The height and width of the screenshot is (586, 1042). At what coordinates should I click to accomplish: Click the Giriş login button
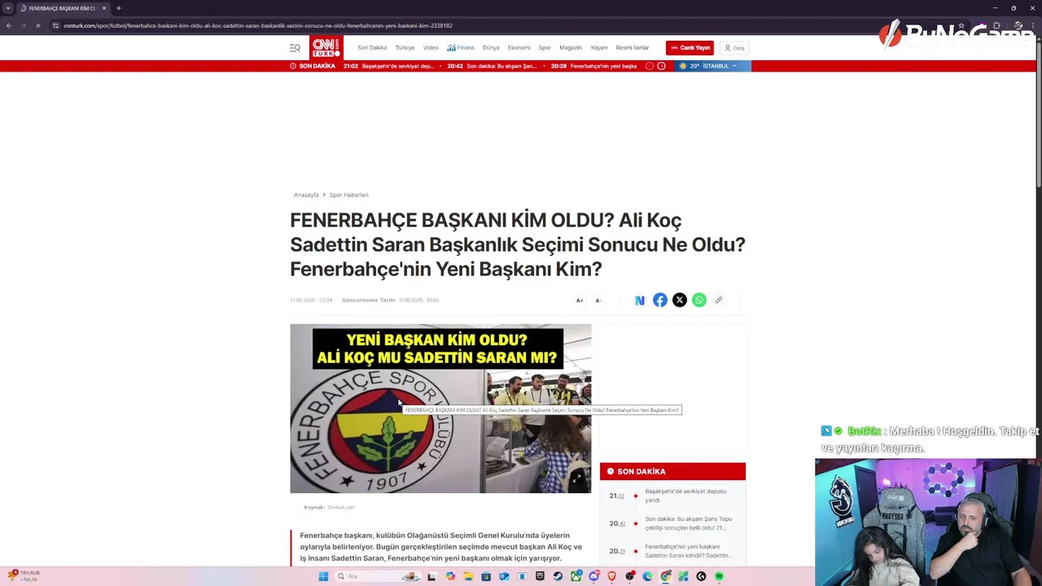click(734, 48)
